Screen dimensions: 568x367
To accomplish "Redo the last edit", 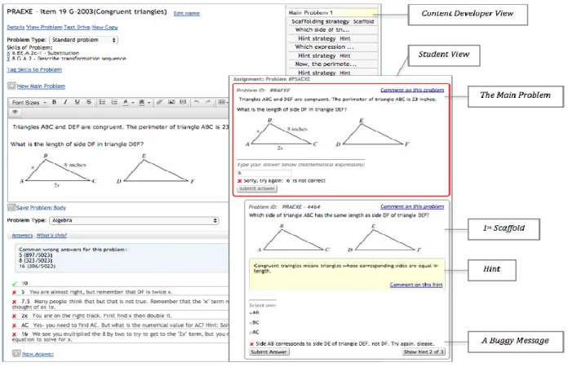I will 207,102.
